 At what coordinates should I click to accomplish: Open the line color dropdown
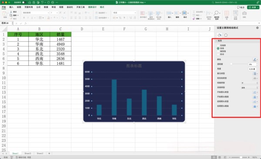(x=255, y=60)
